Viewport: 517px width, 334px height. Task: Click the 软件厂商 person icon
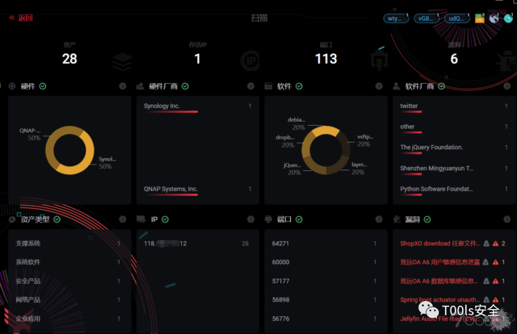(397, 87)
